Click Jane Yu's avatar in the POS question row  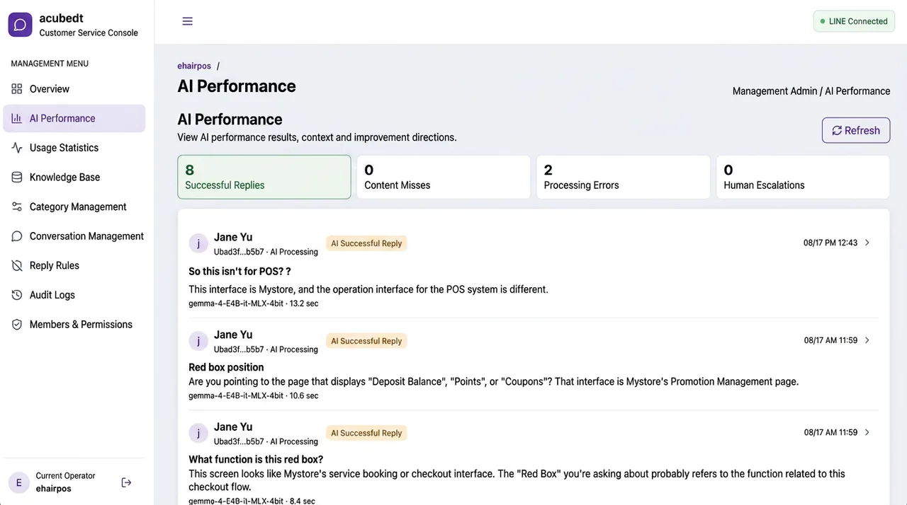pyautogui.click(x=198, y=243)
